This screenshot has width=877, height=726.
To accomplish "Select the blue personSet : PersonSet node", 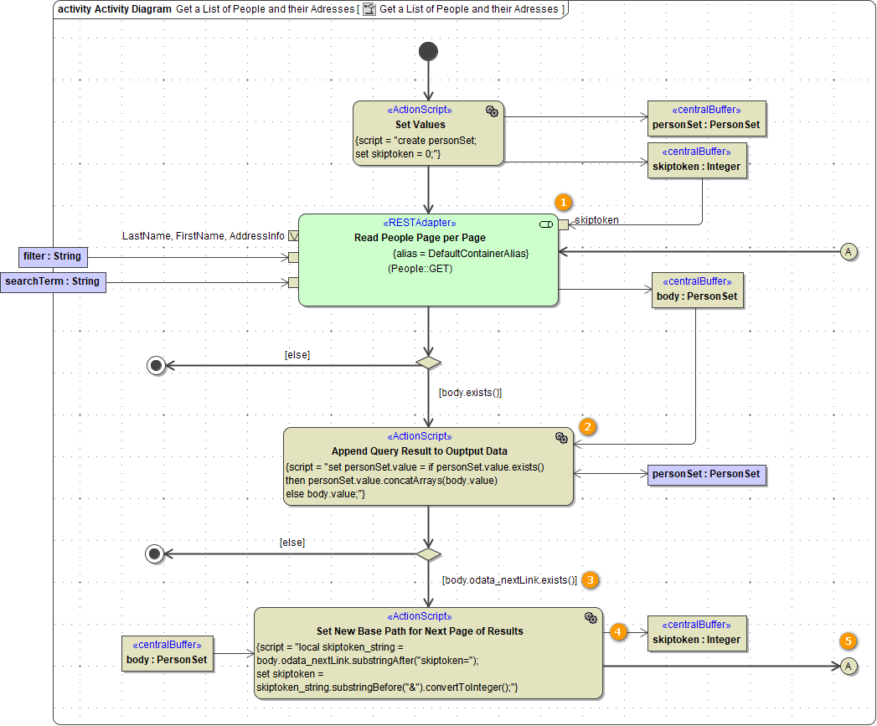I will pyautogui.click(x=706, y=474).
